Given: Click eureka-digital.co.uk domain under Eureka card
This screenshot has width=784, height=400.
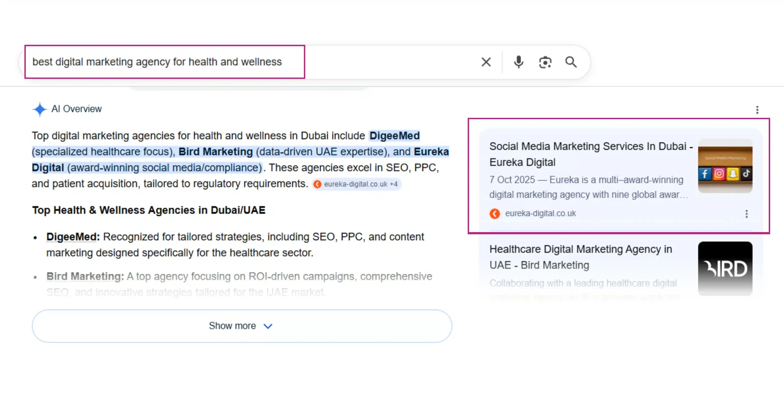Looking at the screenshot, I should 540,213.
